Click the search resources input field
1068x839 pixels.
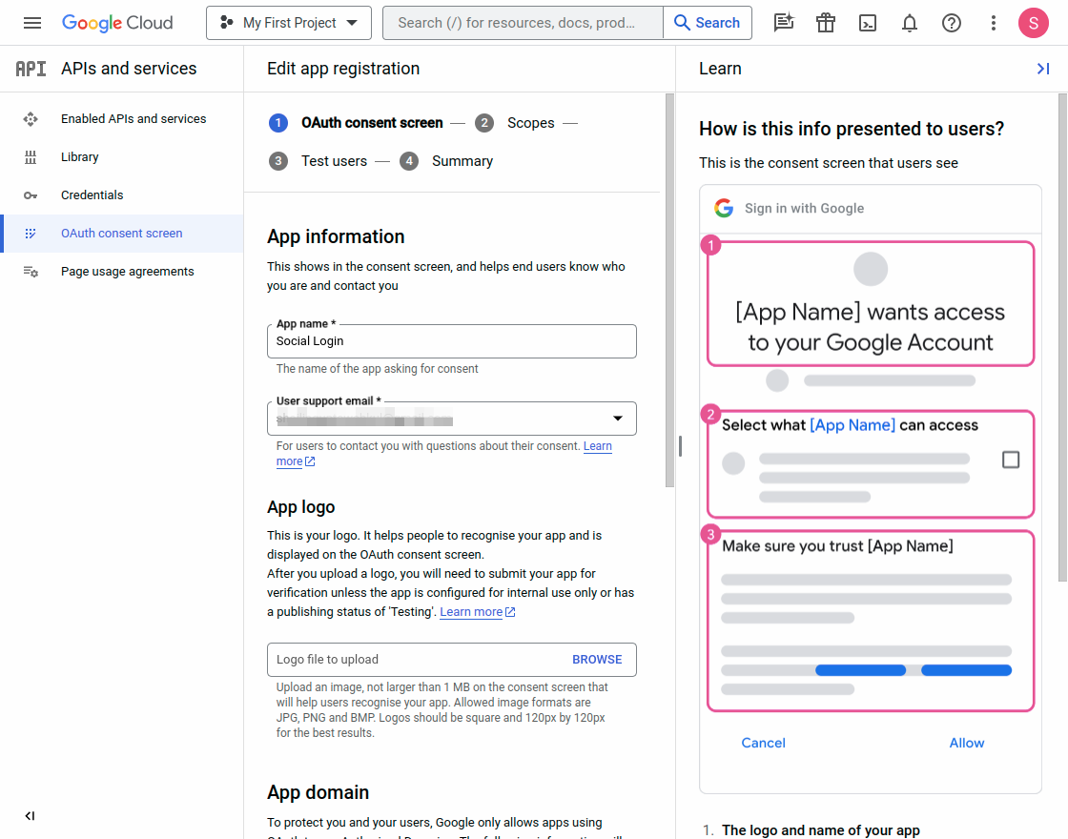(523, 23)
